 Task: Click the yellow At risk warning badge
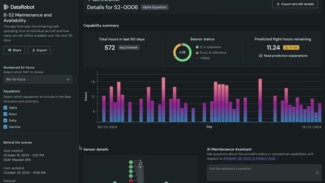pos(291,47)
